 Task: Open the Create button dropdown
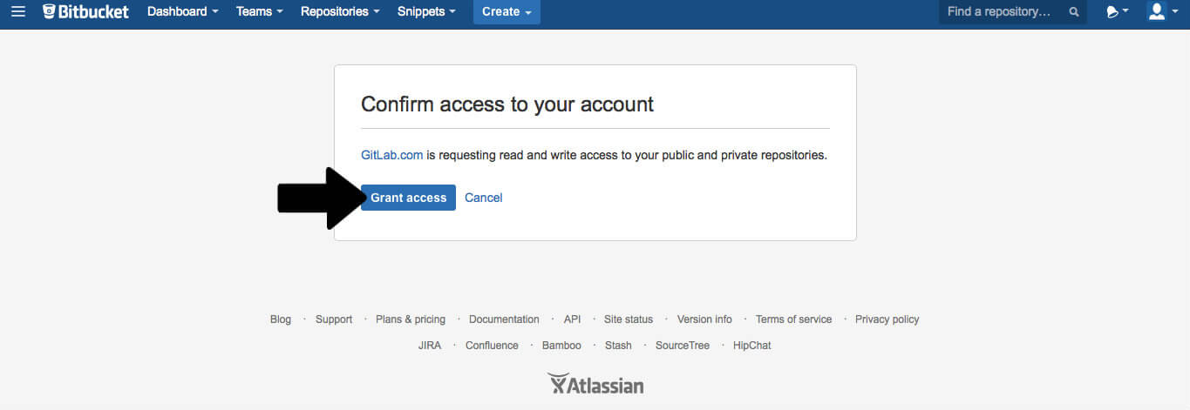507,12
